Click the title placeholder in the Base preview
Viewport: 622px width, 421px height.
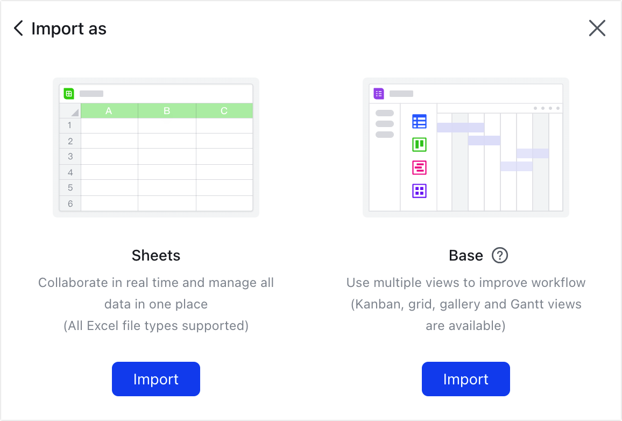(x=400, y=93)
